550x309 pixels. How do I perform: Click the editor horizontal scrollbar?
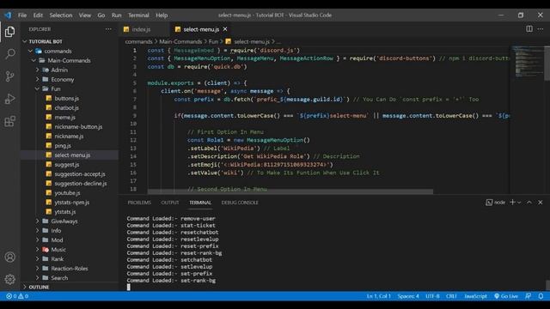pyautogui.click(x=290, y=191)
